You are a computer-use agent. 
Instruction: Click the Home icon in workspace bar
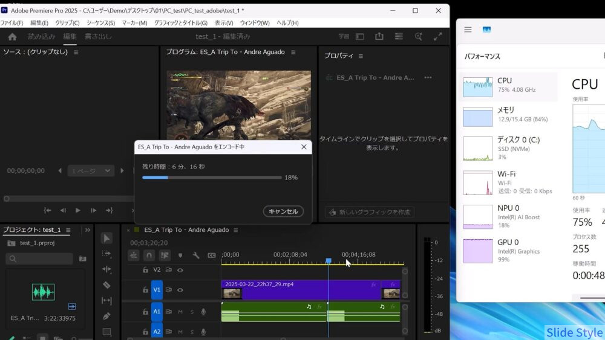[12, 37]
